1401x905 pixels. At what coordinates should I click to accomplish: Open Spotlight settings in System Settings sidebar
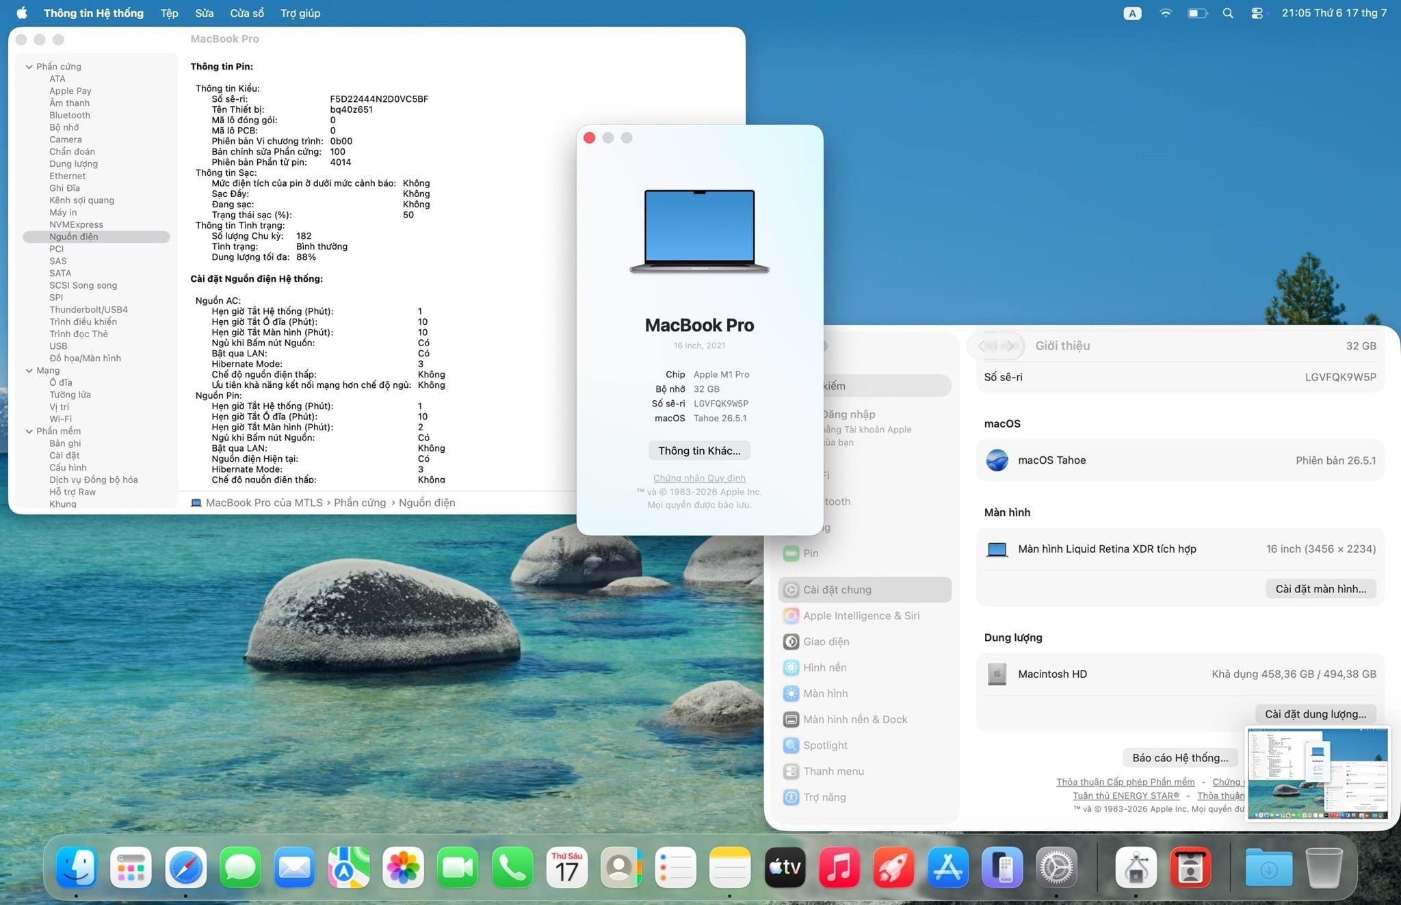865,746
